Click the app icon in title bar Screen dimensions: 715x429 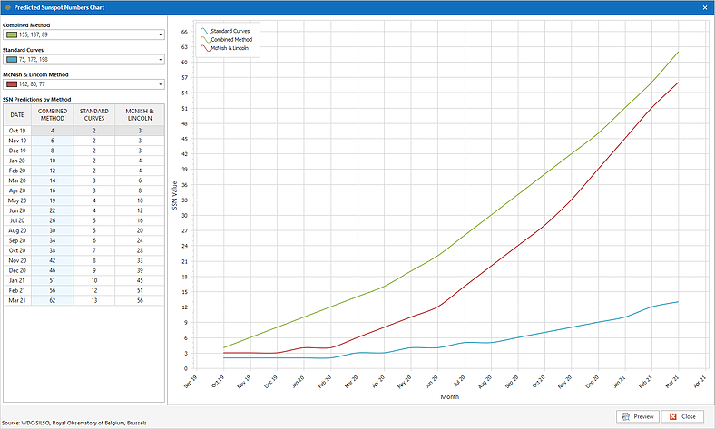[7, 7]
